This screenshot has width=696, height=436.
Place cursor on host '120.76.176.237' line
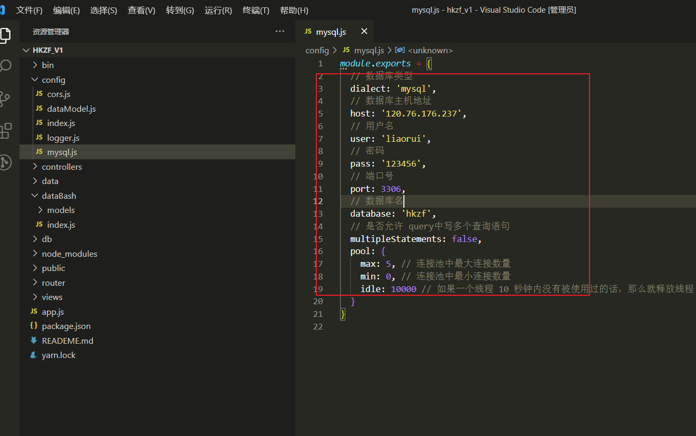pyautogui.click(x=409, y=113)
